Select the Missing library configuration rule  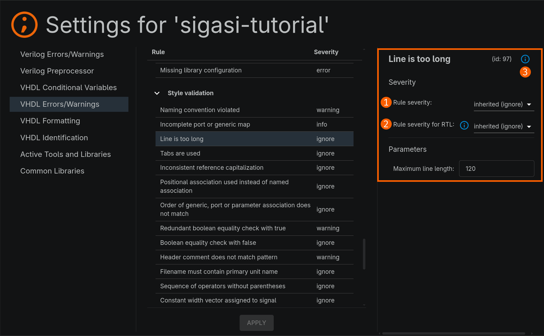click(254, 70)
